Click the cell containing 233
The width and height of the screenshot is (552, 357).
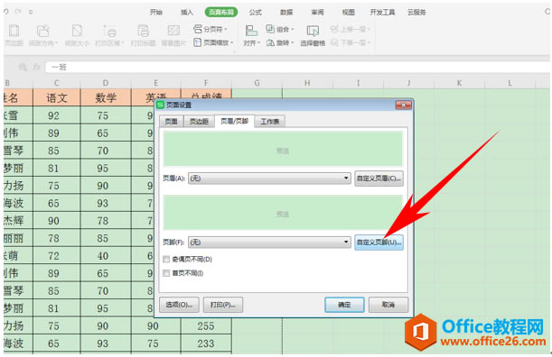tap(206, 343)
